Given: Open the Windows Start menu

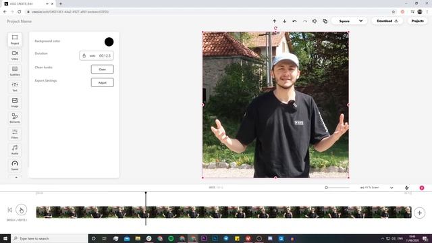Looking at the screenshot, I should click(x=5, y=238).
